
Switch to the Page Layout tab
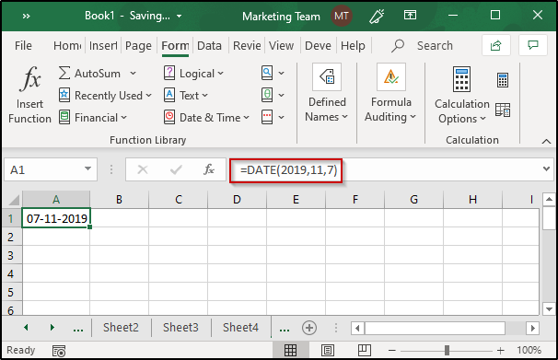pos(138,45)
